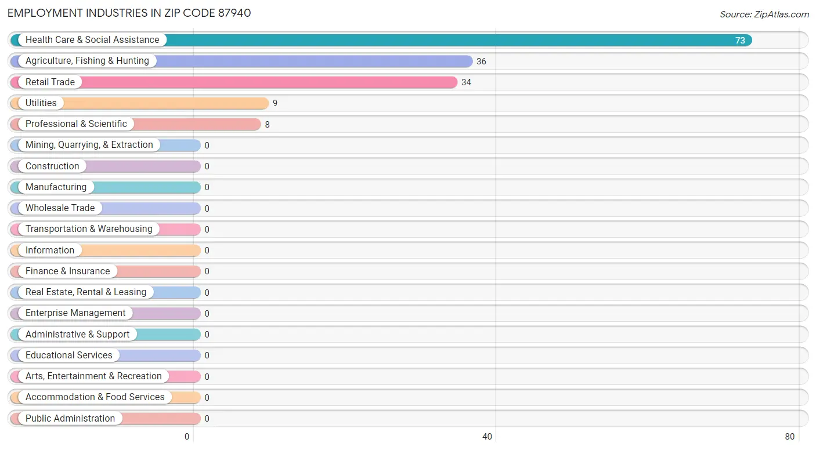Viewport: 816px width, 450px height.
Task: Select the Public Administration label
Action: coord(70,418)
